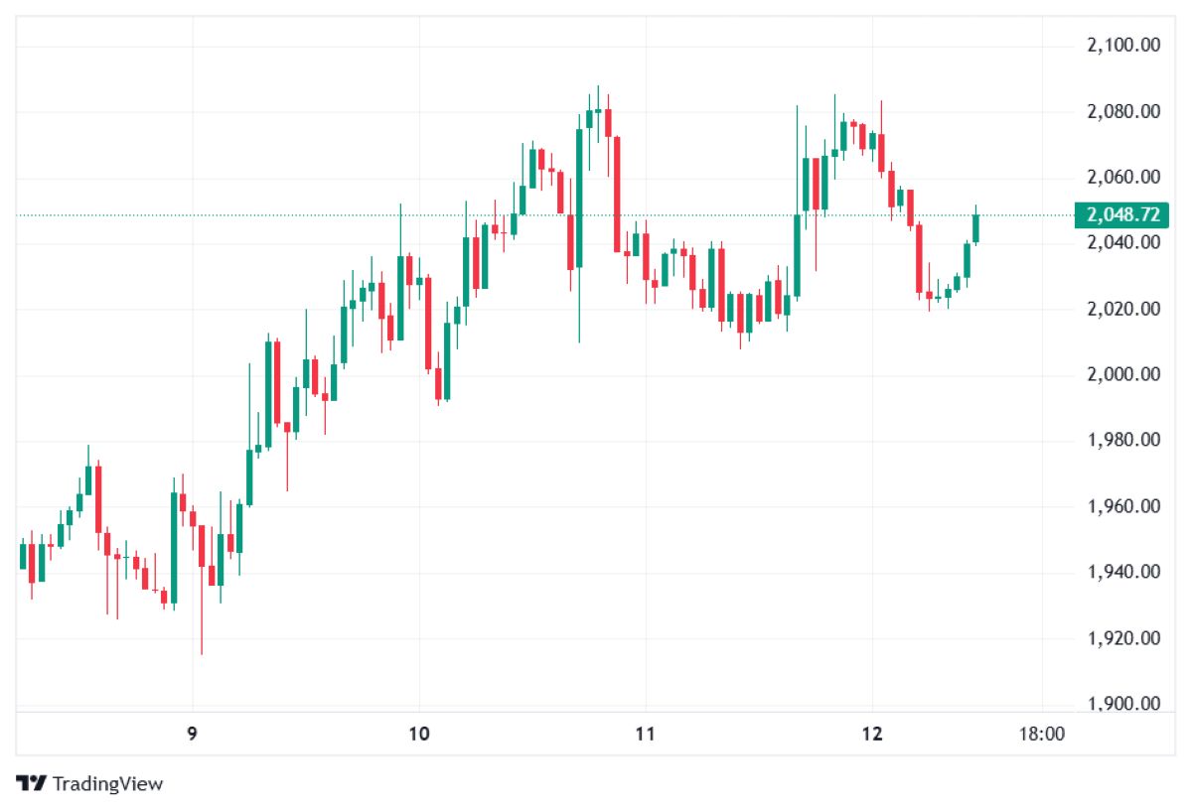The image size is (1192, 811).
Task: Click the 1,980.00 price axis label
Action: [x=1125, y=441]
